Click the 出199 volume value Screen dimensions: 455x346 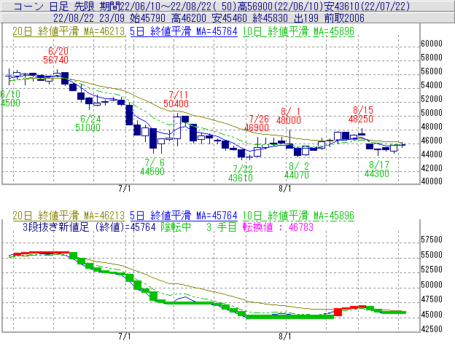[x=306, y=18]
